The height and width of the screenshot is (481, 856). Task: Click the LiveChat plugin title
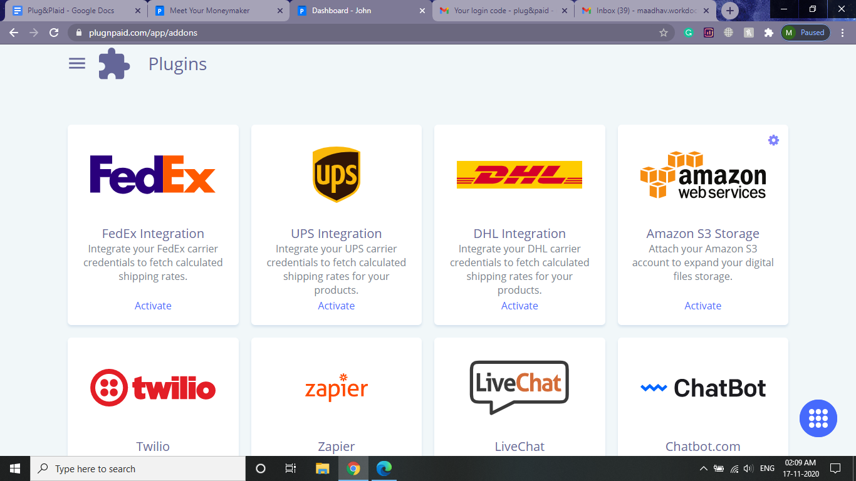pyautogui.click(x=519, y=447)
